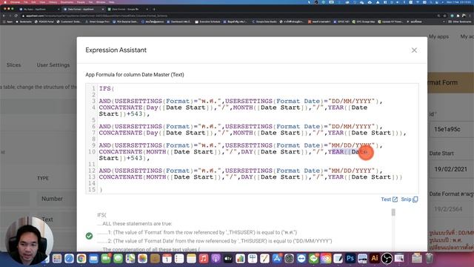Open Notes from the Dock
Viewport: 474px width, 267px height.
(x=191, y=258)
